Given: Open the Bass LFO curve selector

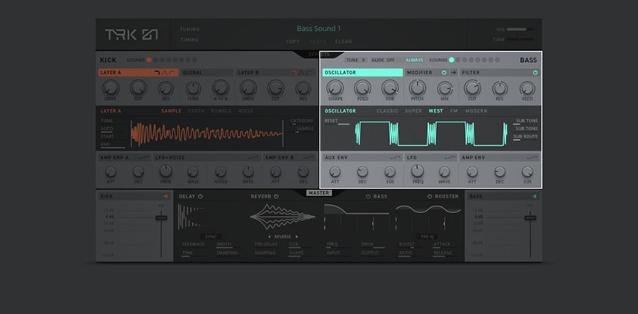Looking at the screenshot, I should click(450, 158).
